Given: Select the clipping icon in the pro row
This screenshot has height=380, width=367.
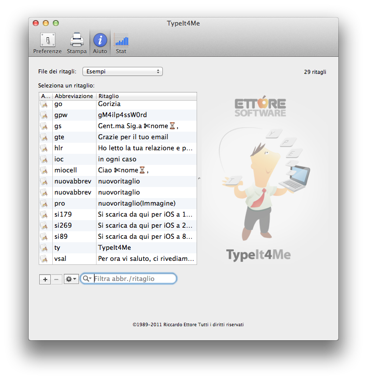Looking at the screenshot, I should click(44, 204).
